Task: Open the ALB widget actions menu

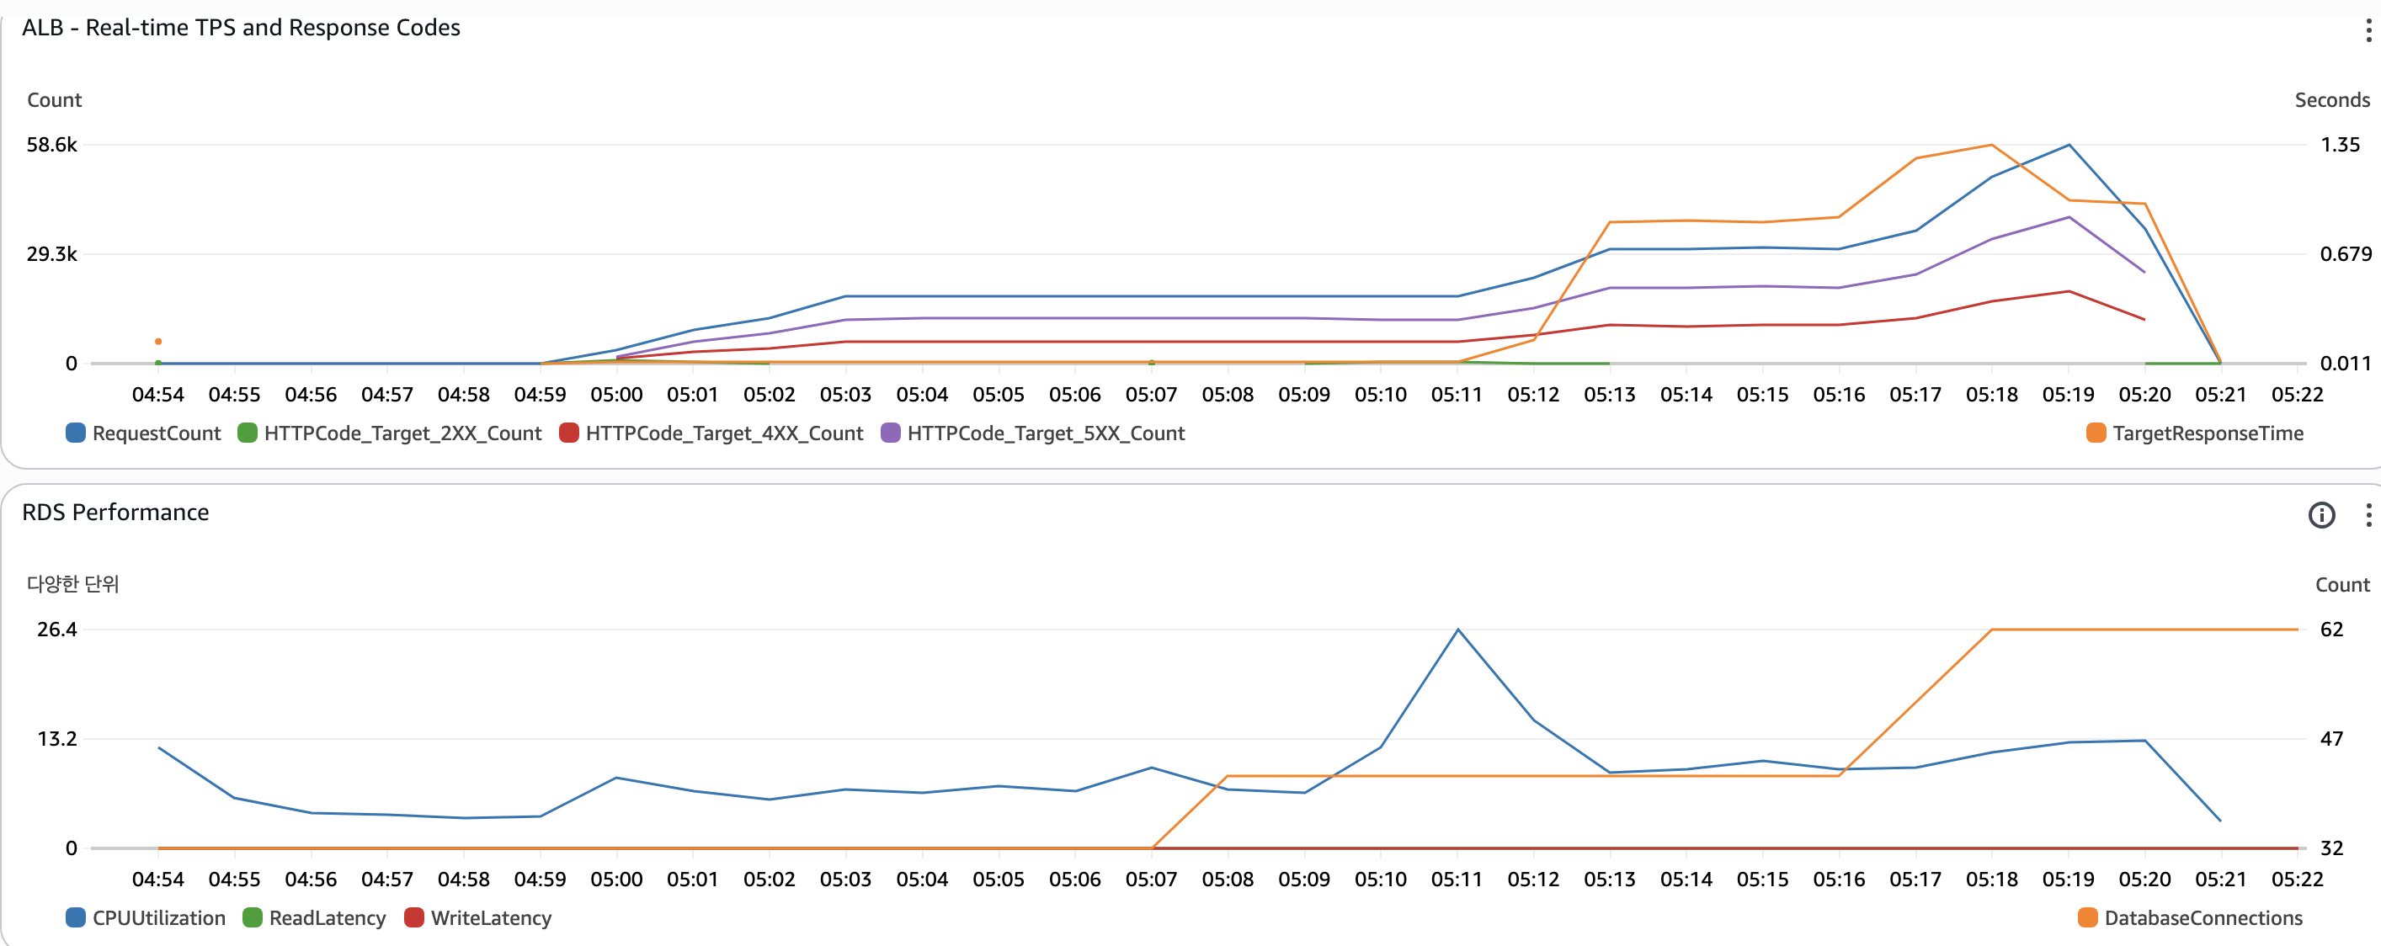Action: point(2368,30)
